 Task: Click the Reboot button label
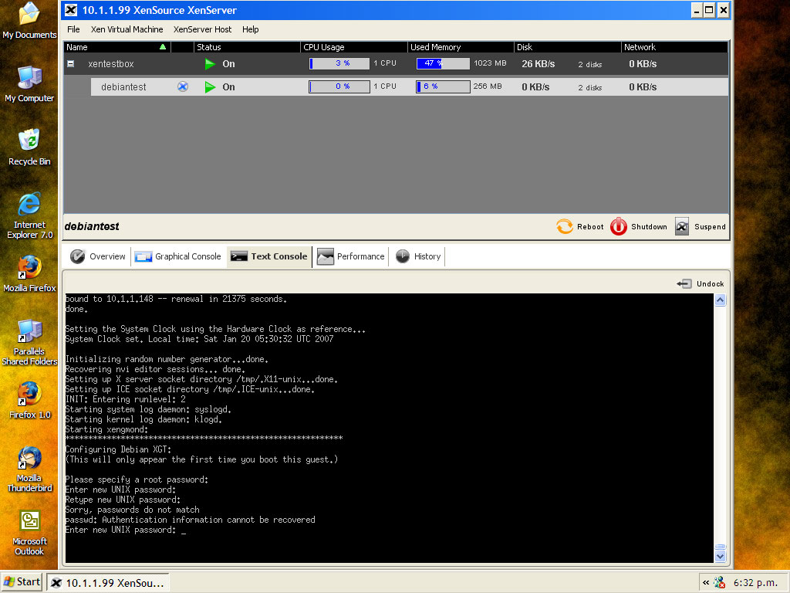click(590, 227)
